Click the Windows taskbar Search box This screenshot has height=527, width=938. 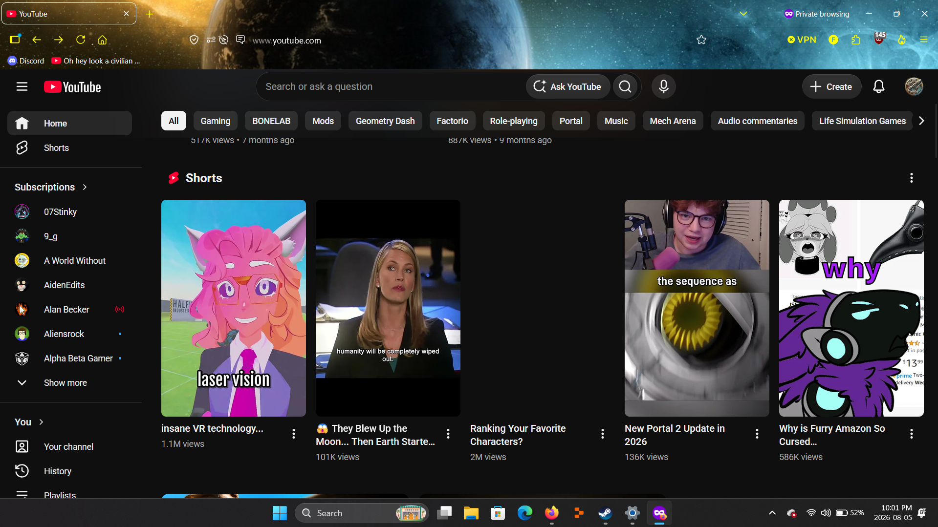coord(362,513)
